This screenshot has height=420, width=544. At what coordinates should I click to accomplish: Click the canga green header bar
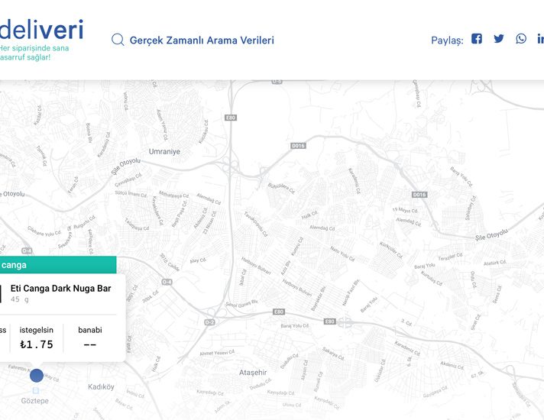(58, 265)
